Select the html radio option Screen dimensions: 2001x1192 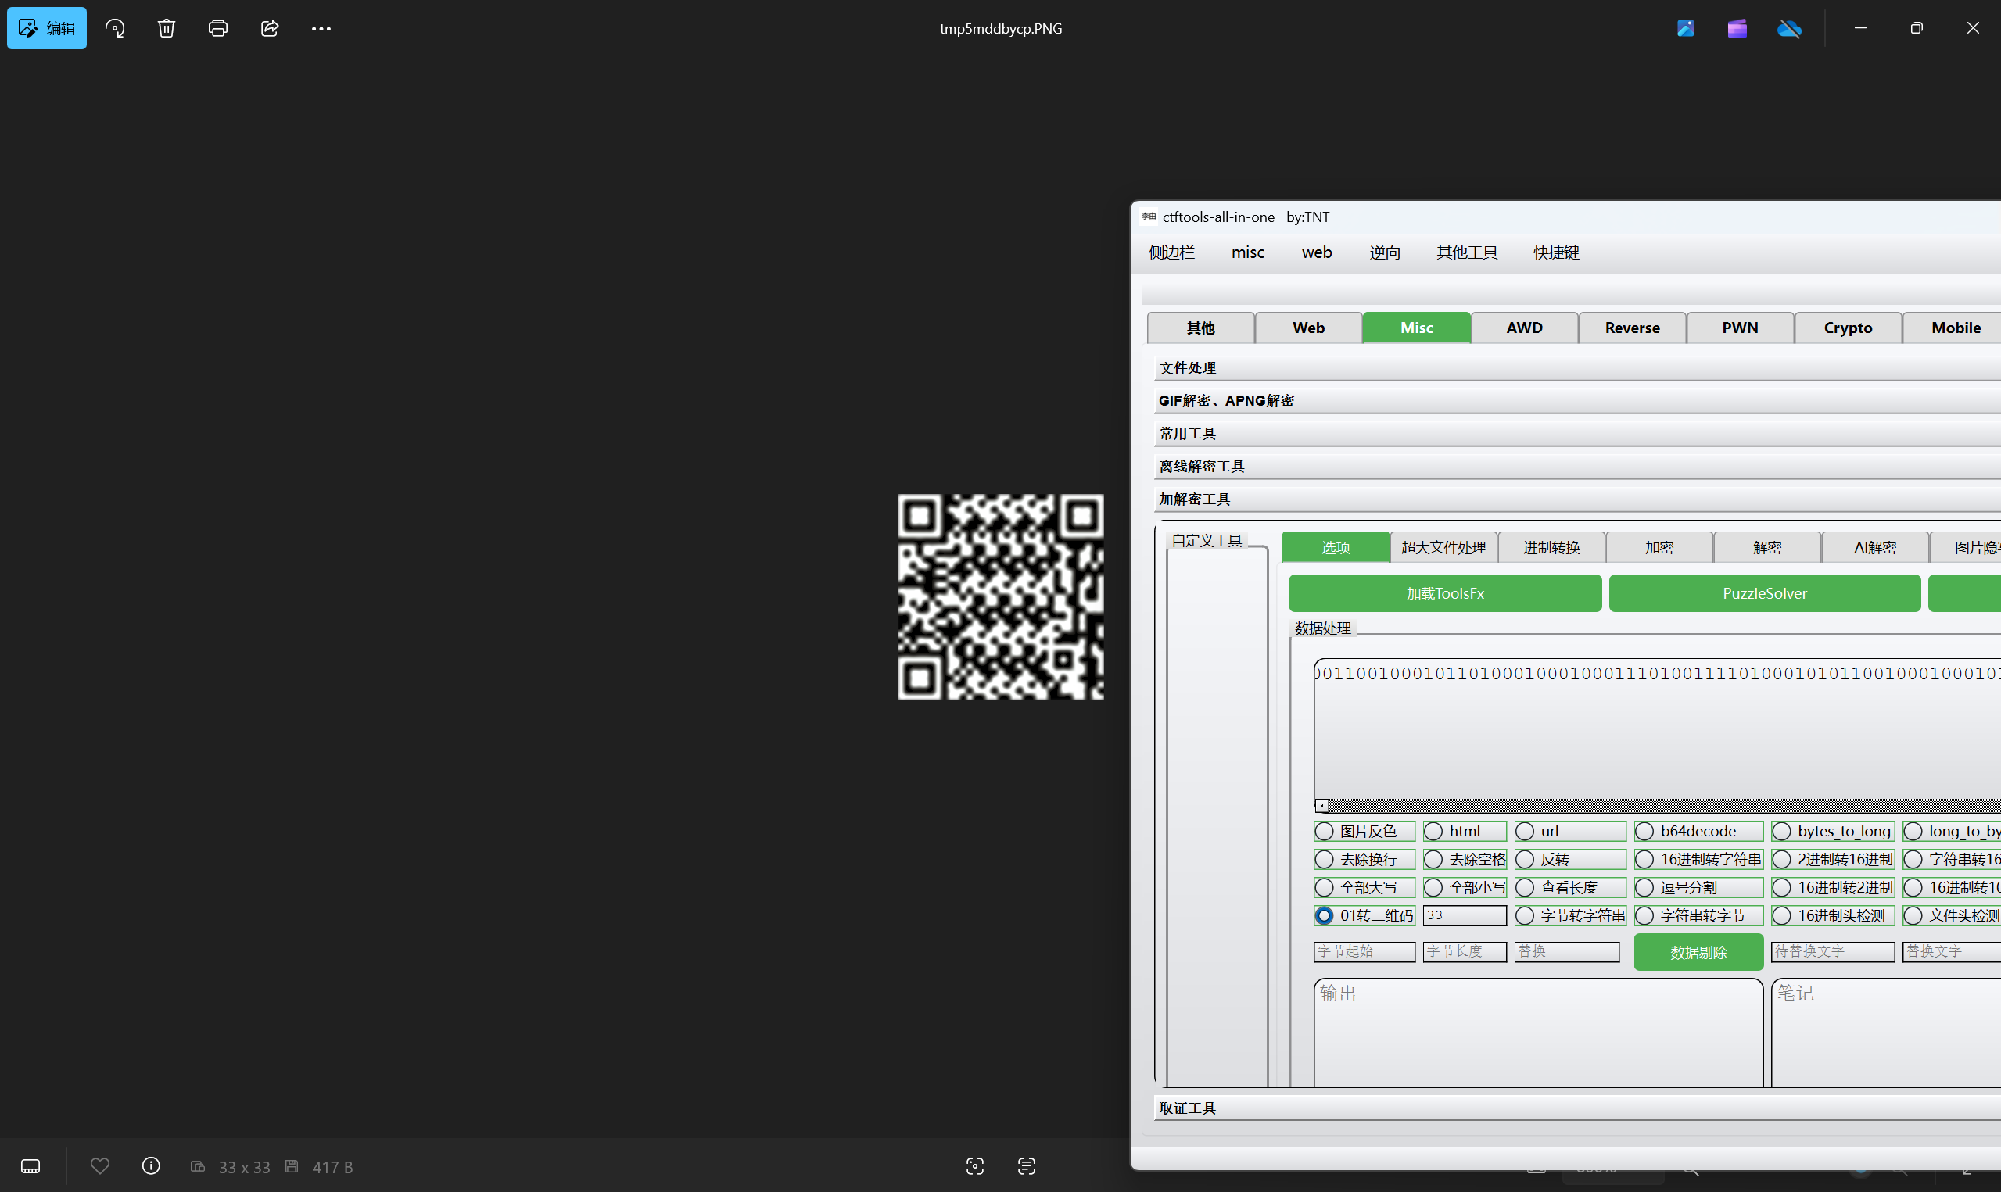click(1465, 832)
